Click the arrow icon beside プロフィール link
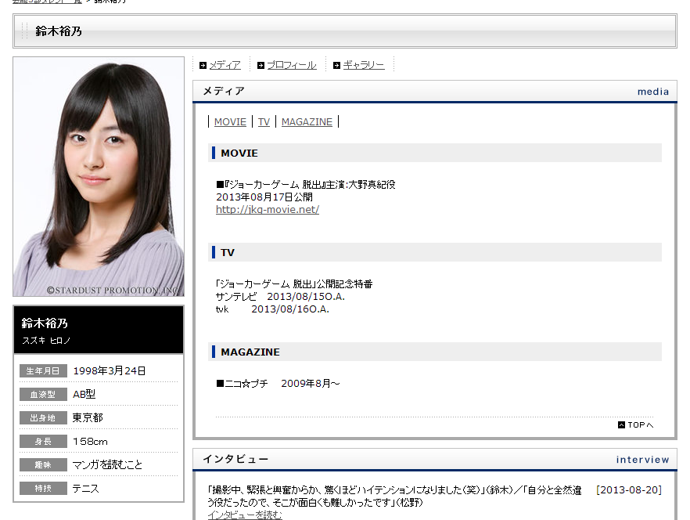Image resolution: width=690 pixels, height=520 pixels. point(261,65)
